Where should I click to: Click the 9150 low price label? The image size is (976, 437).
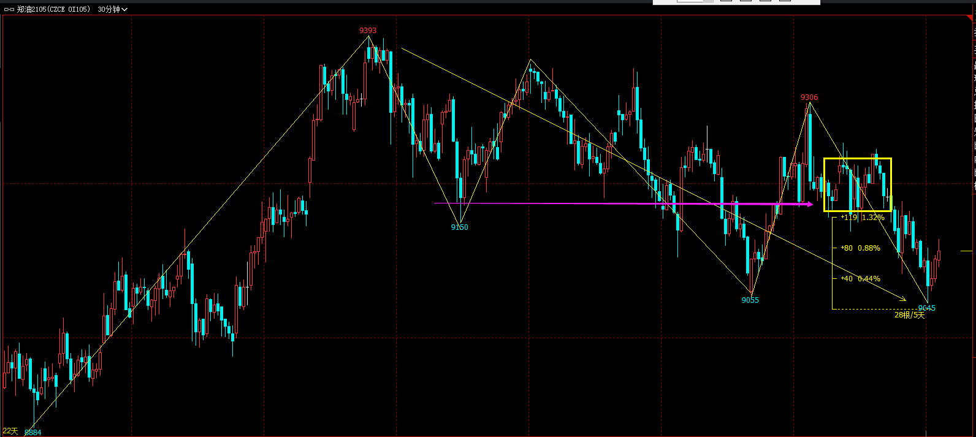[x=459, y=227]
